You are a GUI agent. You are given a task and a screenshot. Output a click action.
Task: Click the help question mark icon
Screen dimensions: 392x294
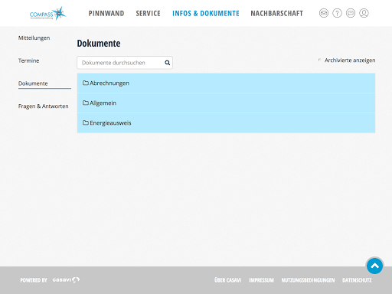pos(337,13)
